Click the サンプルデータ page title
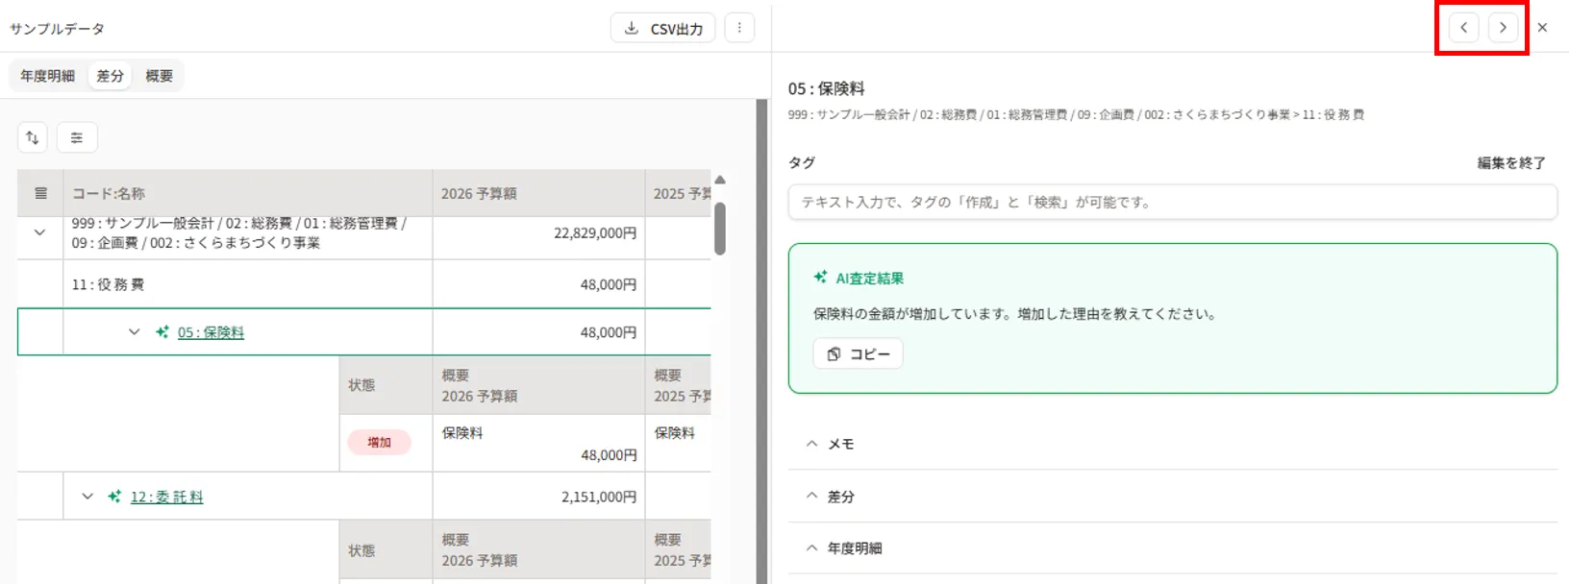The width and height of the screenshot is (1569, 584). click(x=58, y=29)
